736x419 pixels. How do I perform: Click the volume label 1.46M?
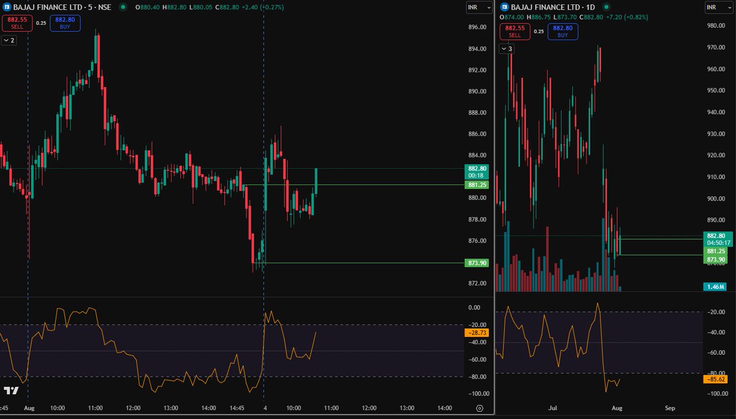pyautogui.click(x=715, y=286)
